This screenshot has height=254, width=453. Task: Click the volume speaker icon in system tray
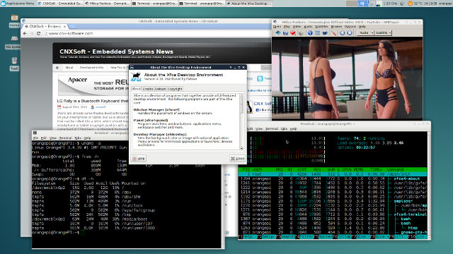point(402,4)
